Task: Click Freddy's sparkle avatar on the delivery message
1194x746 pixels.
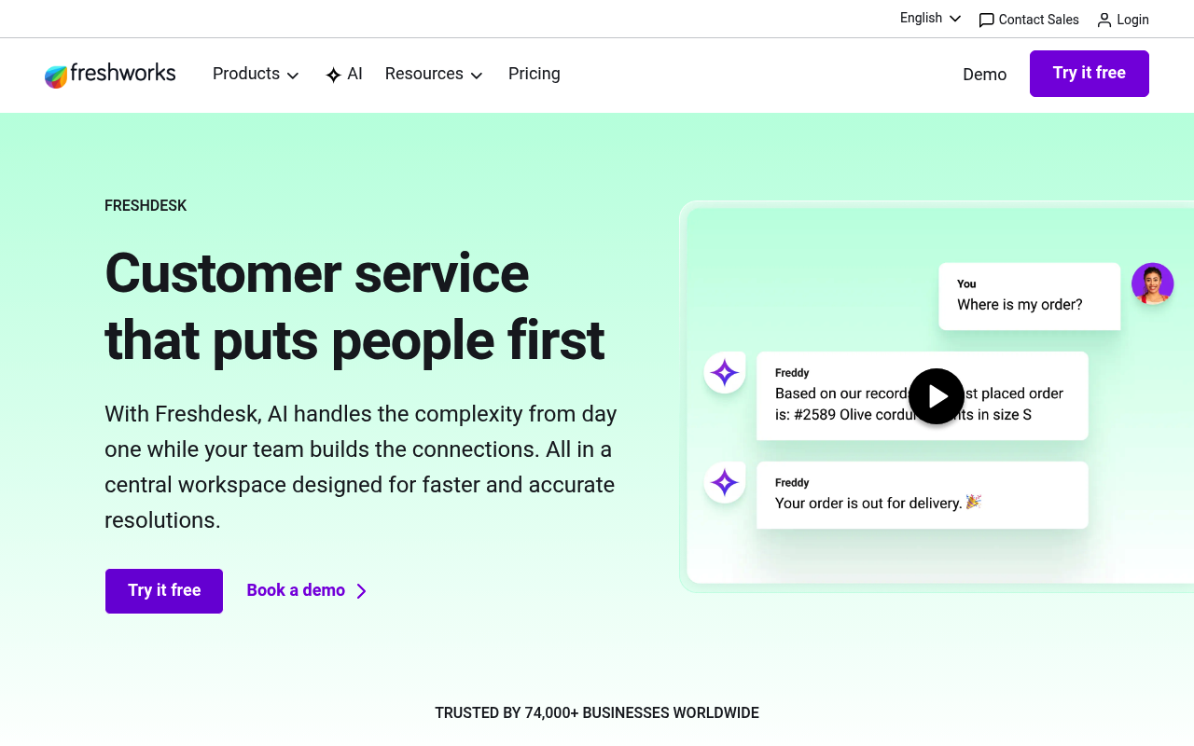Action: click(x=724, y=482)
